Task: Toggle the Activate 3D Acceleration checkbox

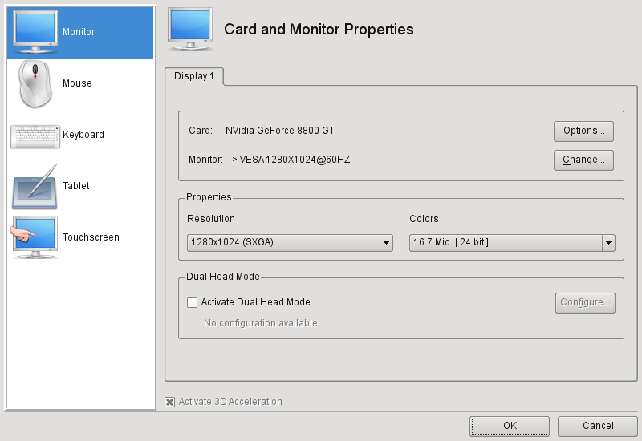Action: 169,402
